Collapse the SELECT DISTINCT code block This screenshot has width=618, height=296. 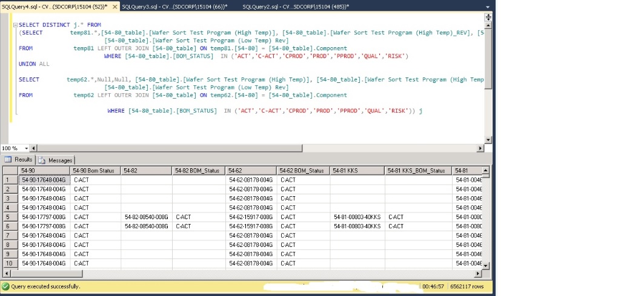15,25
